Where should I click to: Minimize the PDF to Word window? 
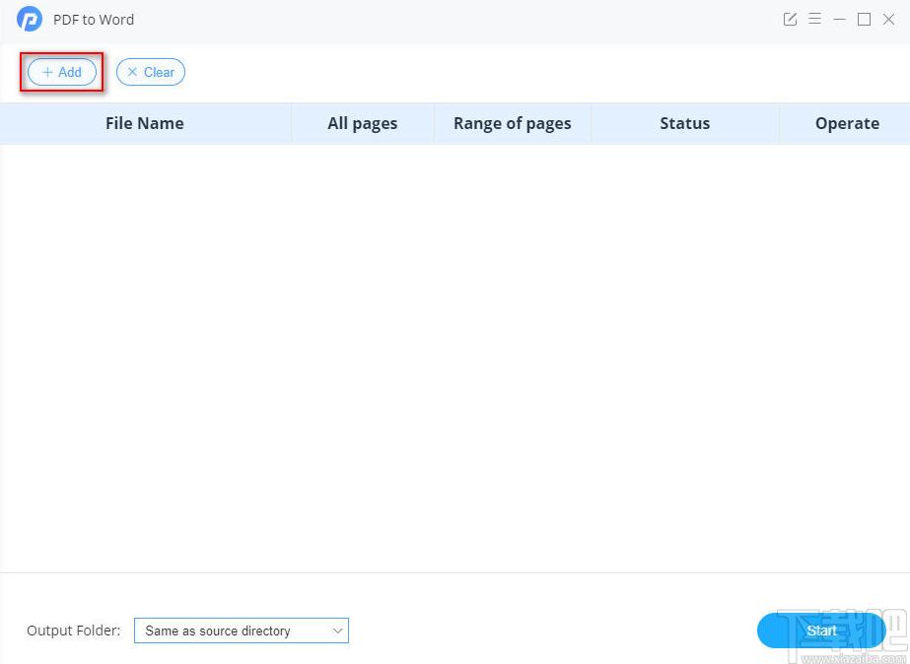[x=839, y=19]
